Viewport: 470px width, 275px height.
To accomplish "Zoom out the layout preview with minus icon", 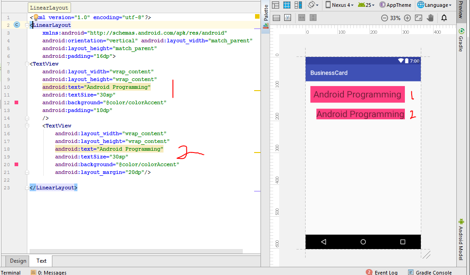I will click(x=384, y=18).
